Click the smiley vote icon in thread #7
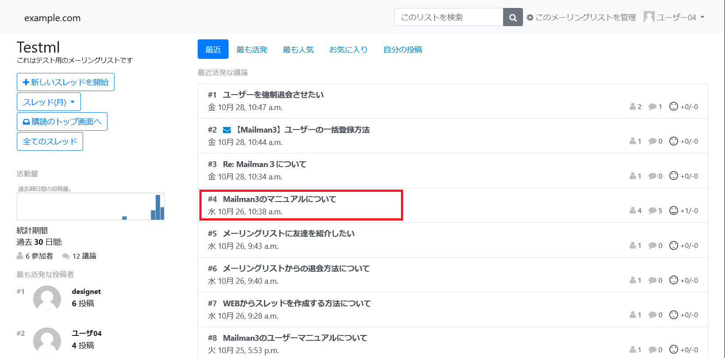The height and width of the screenshot is (358, 725). pyautogui.click(x=673, y=315)
